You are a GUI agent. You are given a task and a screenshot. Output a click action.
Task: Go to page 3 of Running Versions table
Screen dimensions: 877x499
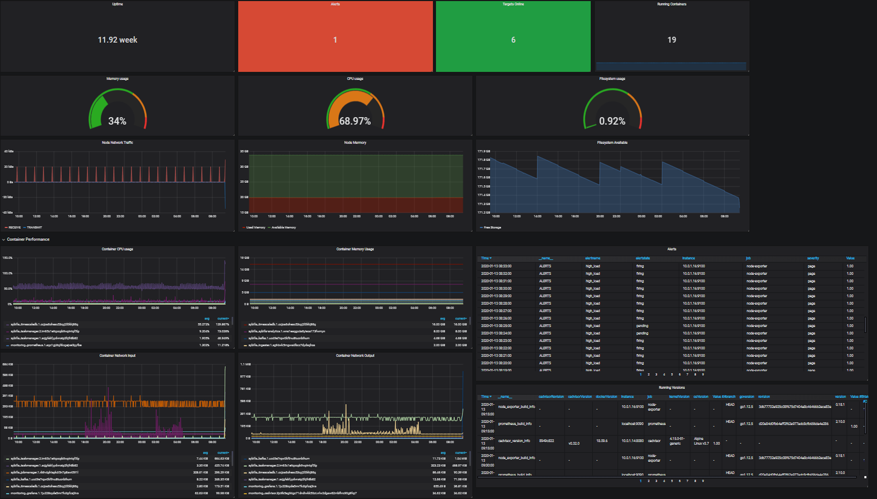tap(656, 481)
